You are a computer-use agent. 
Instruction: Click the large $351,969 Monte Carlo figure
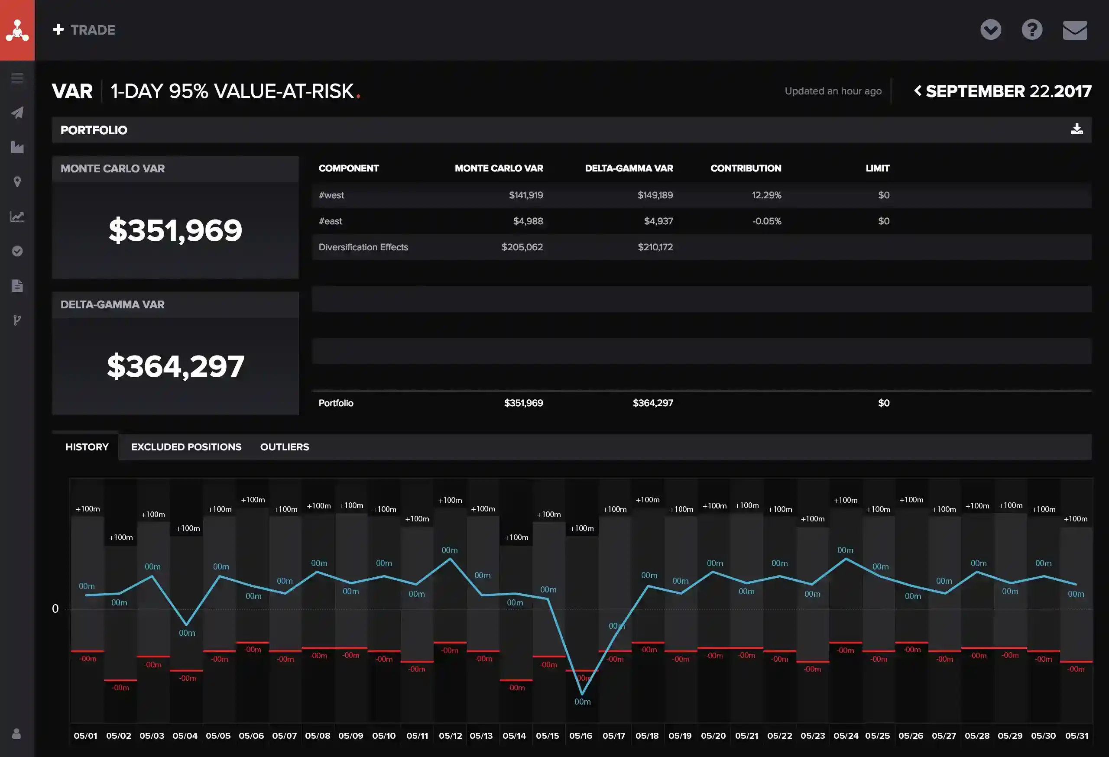pos(175,230)
